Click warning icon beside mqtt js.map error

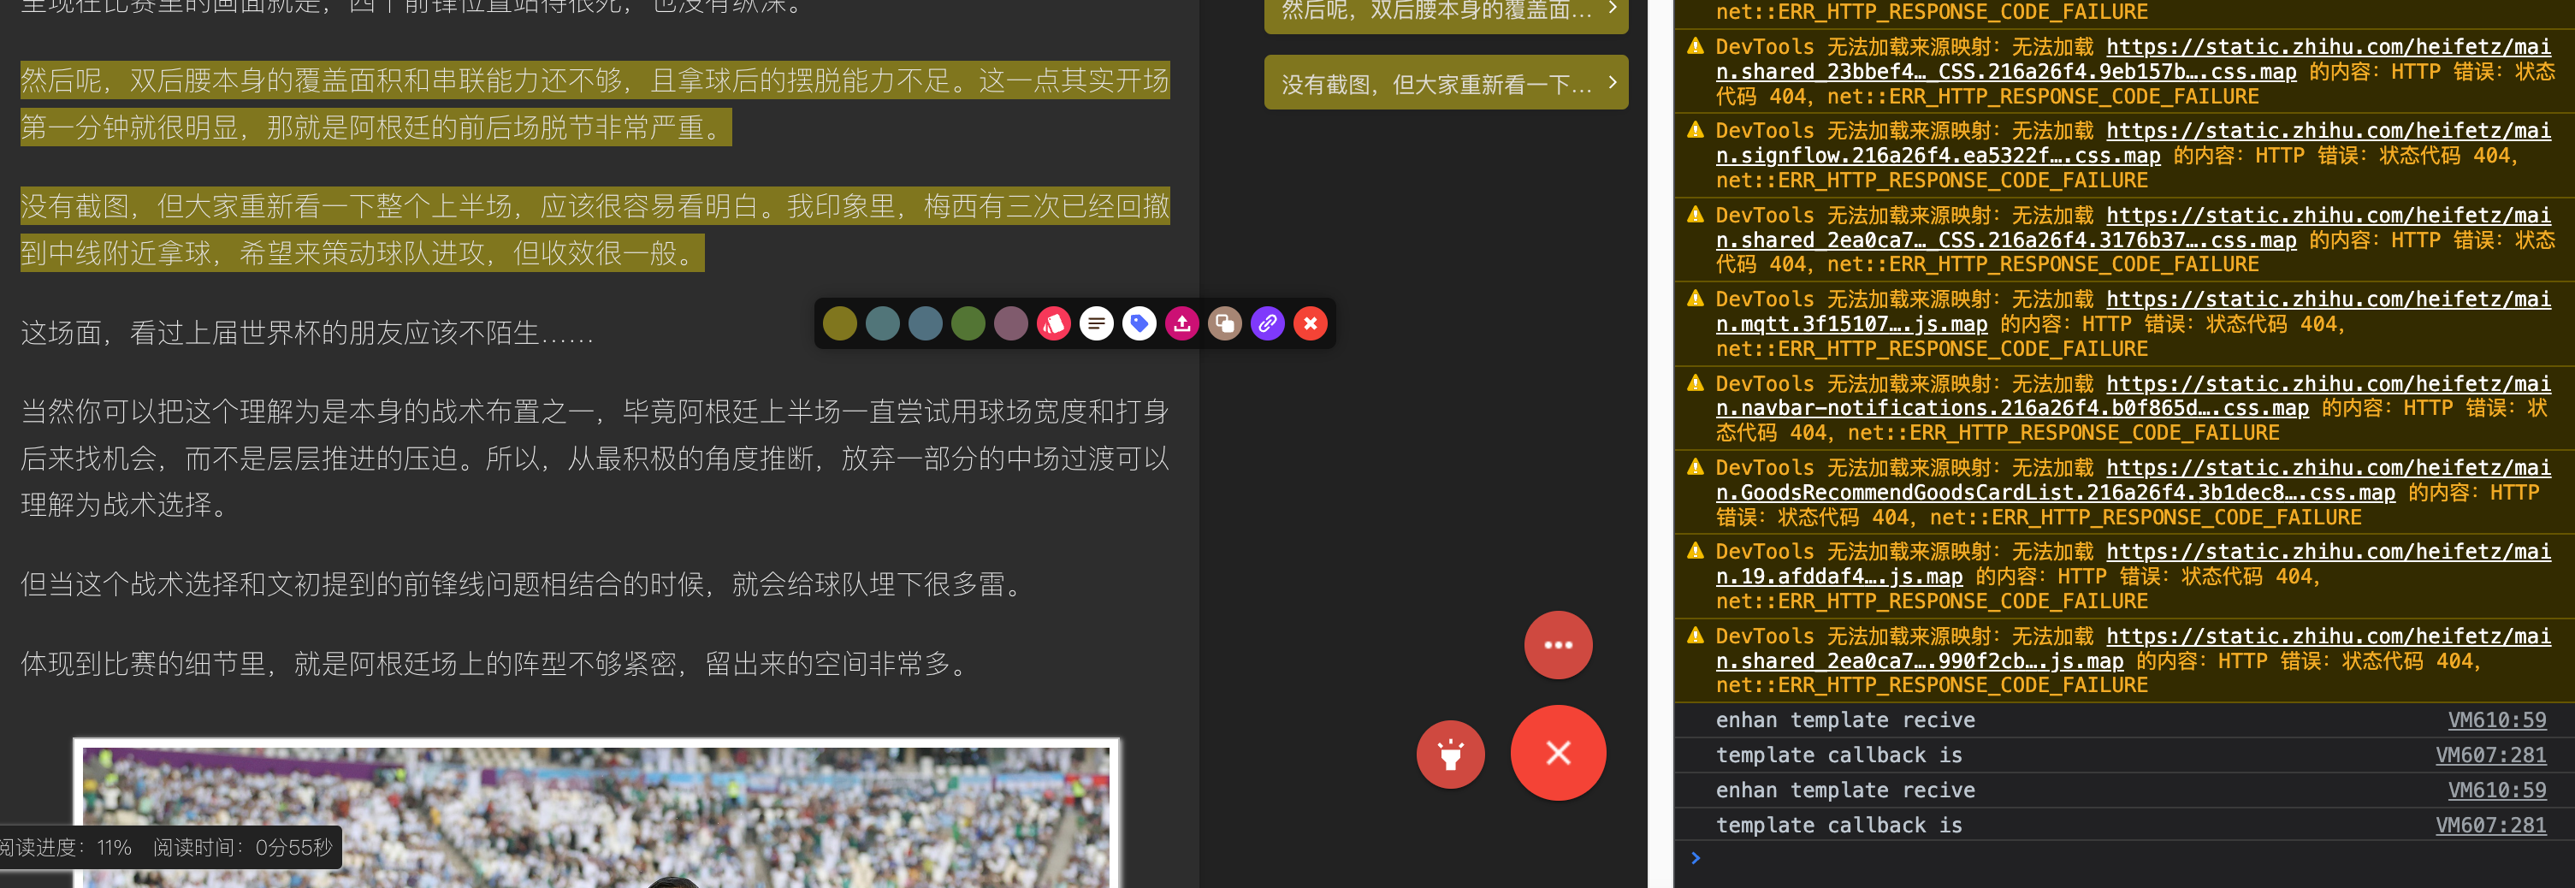tap(1696, 299)
